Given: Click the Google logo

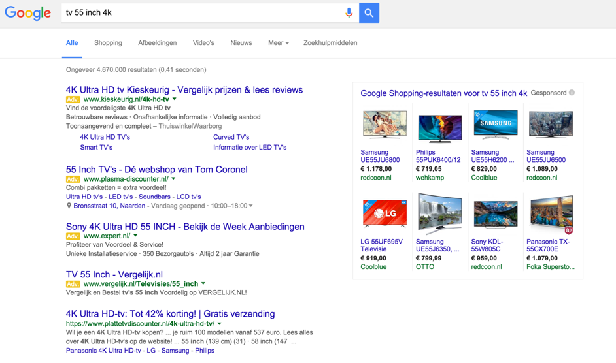Looking at the screenshot, I should [x=28, y=13].
